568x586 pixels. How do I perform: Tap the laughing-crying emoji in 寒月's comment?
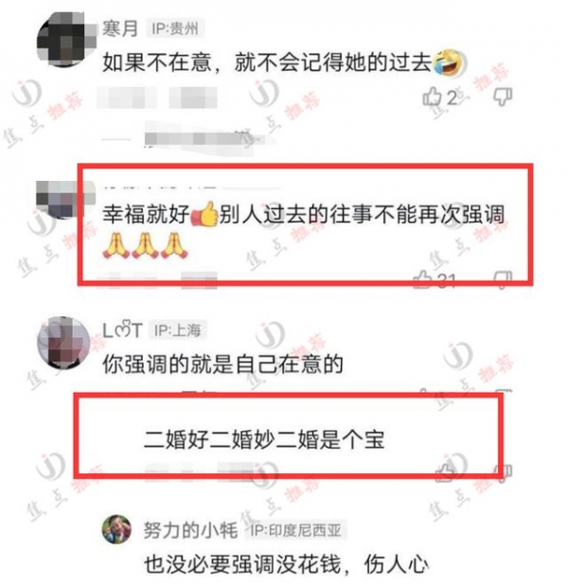(x=449, y=62)
